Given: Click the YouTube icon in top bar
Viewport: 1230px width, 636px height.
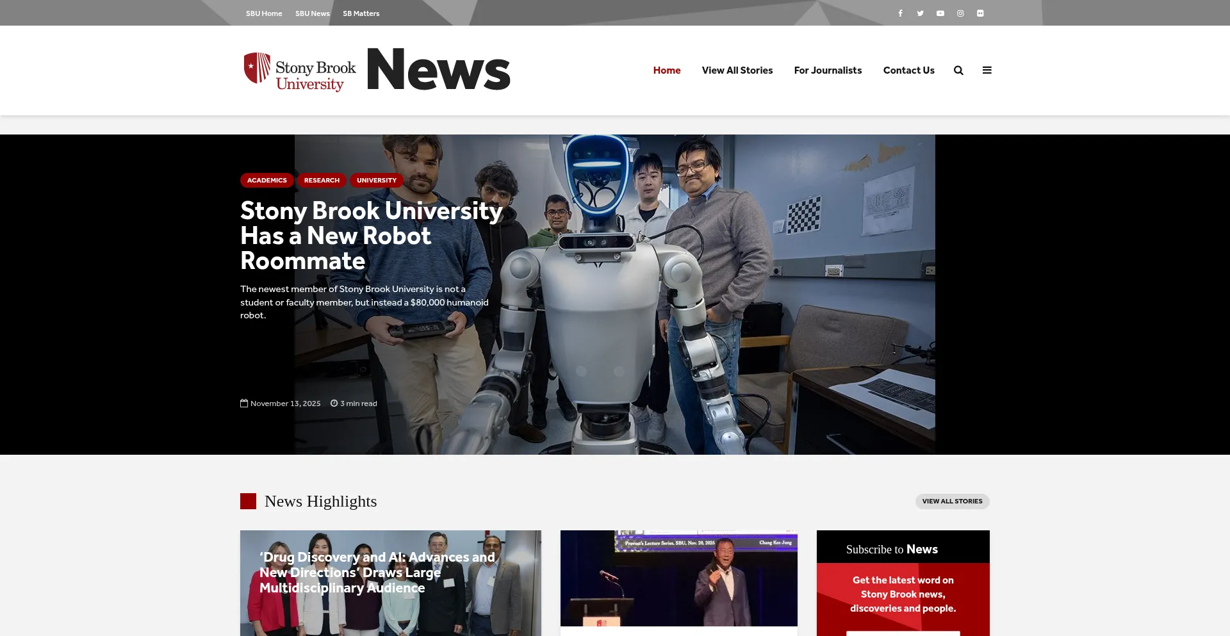Looking at the screenshot, I should [x=940, y=13].
